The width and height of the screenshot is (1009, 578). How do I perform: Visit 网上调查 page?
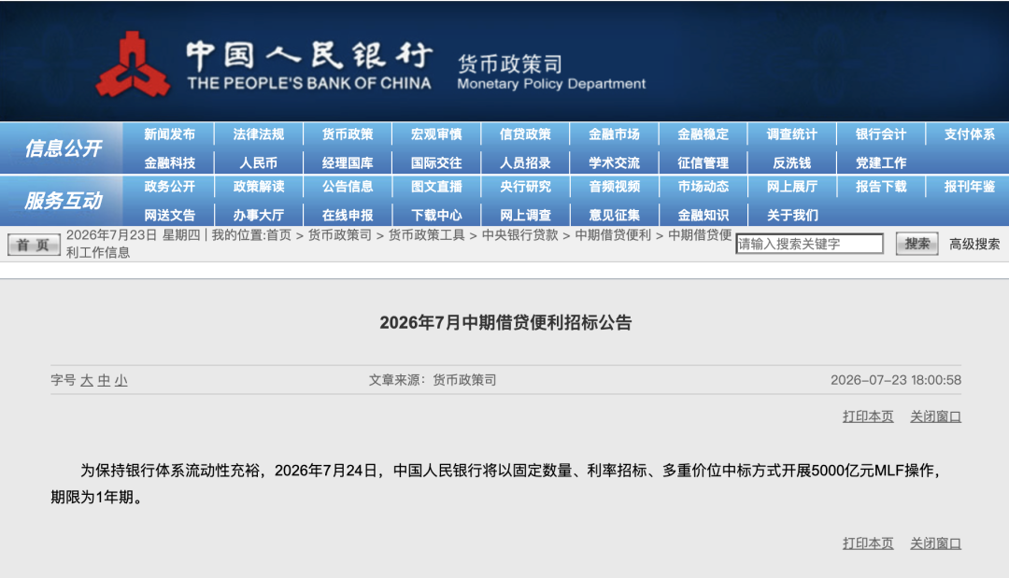pyautogui.click(x=525, y=215)
